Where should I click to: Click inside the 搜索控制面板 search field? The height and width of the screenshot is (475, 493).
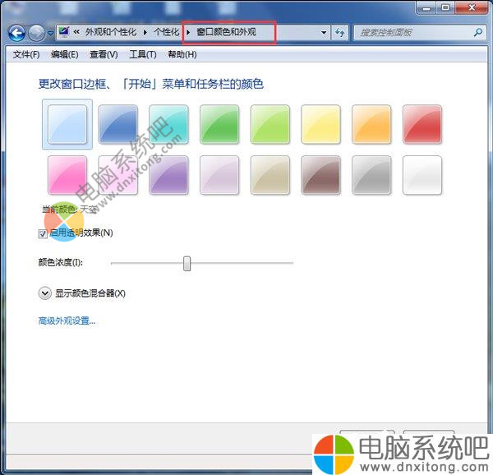pos(411,33)
